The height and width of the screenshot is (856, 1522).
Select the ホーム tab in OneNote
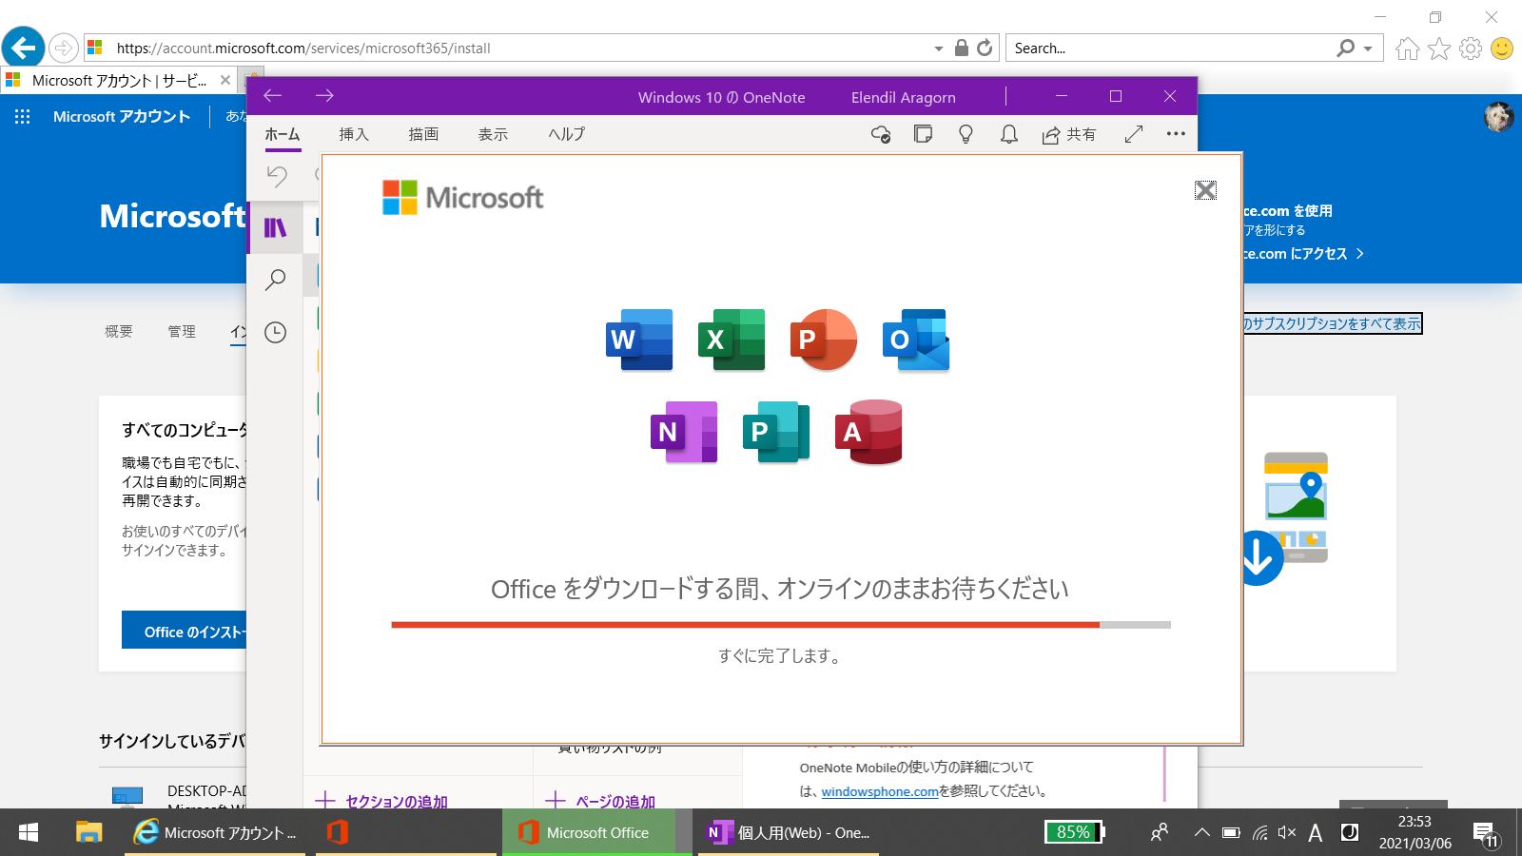click(283, 135)
